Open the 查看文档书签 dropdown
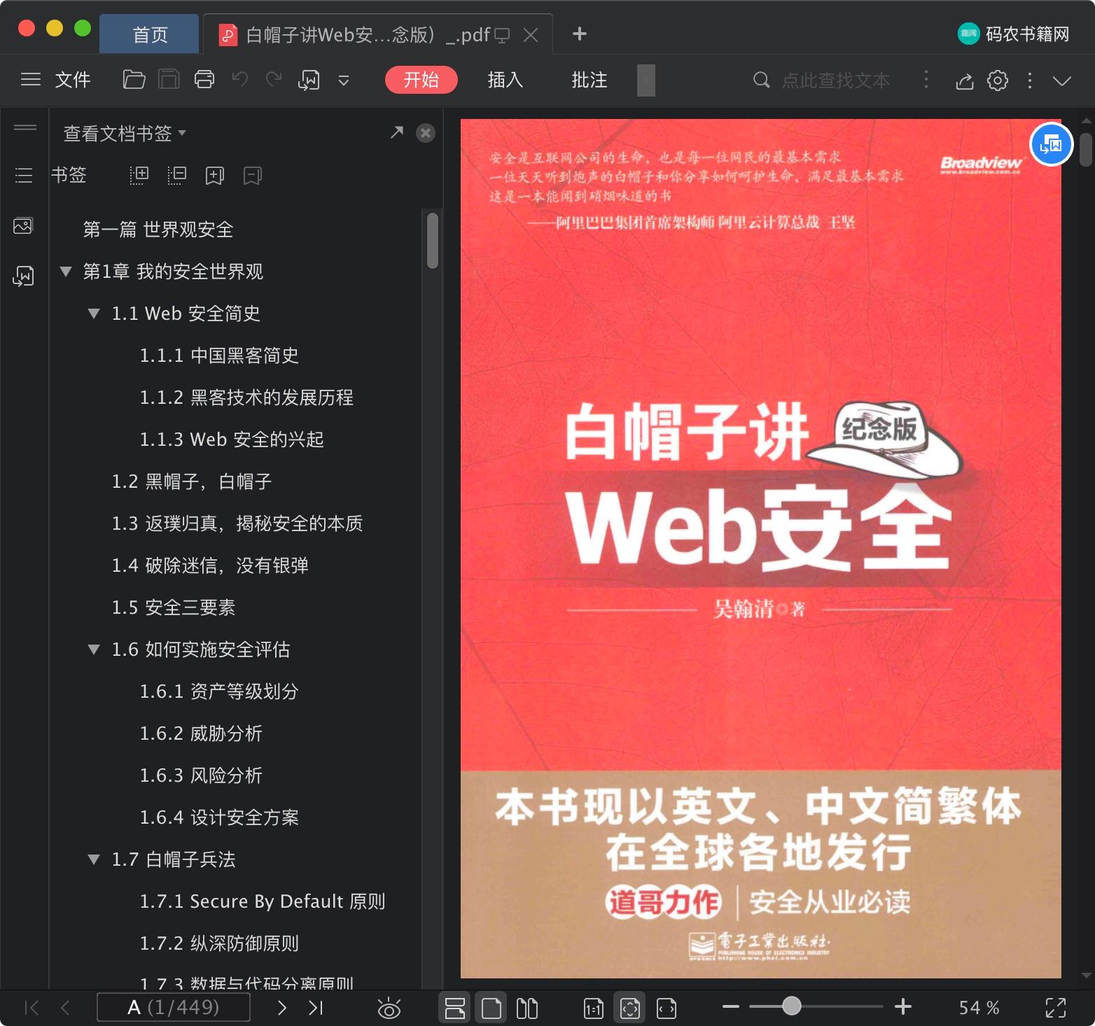The height and width of the screenshot is (1026, 1095). pyautogui.click(x=125, y=133)
